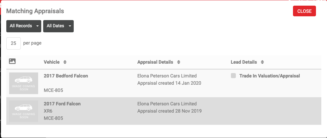Image resolution: width=327 pixels, height=138 pixels.
Task: Tick the Trade In Valuation/Appraisal checkbox
Action: tap(233, 76)
